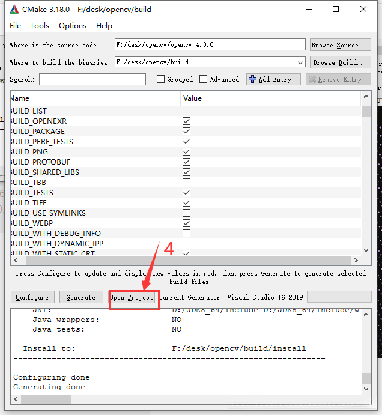The width and height of the screenshot is (382, 415).
Task: Maximize the CMake window
Action: pos(336,9)
